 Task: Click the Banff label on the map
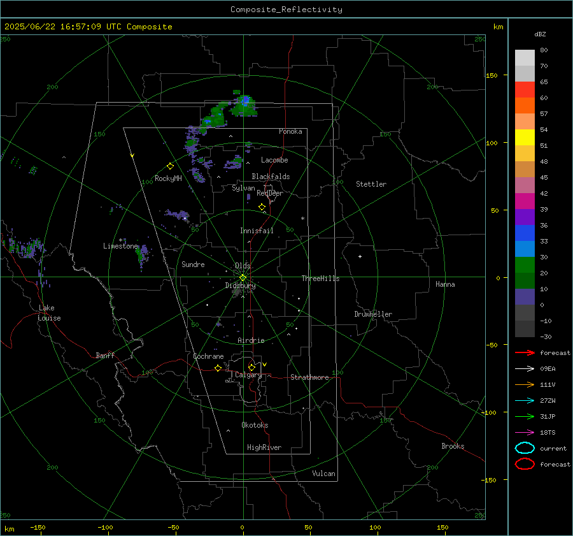(105, 356)
